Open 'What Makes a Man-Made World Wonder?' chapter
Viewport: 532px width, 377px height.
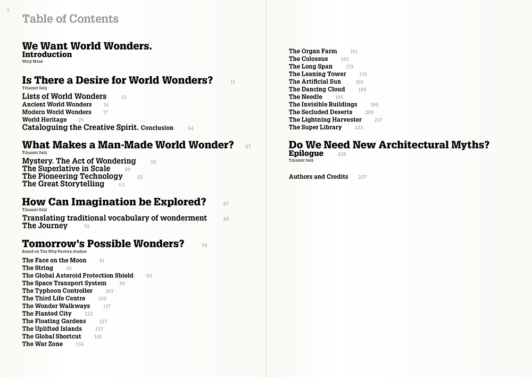tap(128, 145)
